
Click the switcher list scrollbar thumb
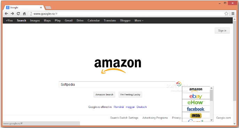212,95
